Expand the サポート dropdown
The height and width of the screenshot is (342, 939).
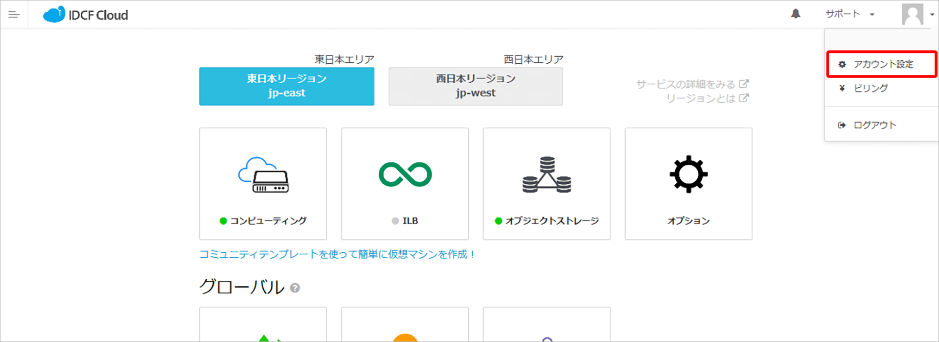pyautogui.click(x=850, y=14)
